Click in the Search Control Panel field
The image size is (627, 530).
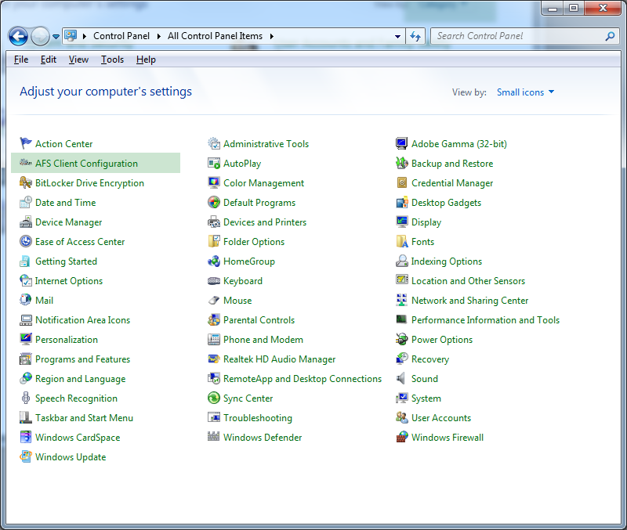pyautogui.click(x=517, y=36)
